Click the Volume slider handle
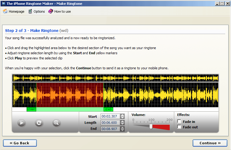This screenshot has height=150, width=231. [x=151, y=126]
